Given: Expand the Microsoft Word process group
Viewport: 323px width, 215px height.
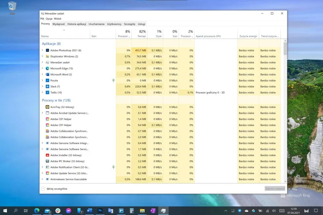Looking at the screenshot, I should tap(42, 74).
